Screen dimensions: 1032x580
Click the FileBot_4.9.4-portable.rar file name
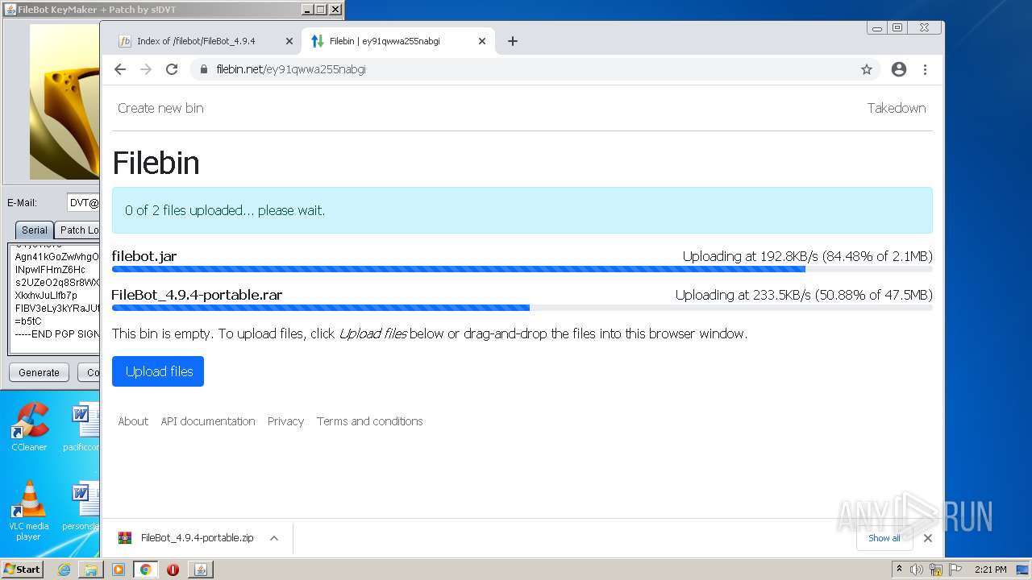tap(197, 295)
